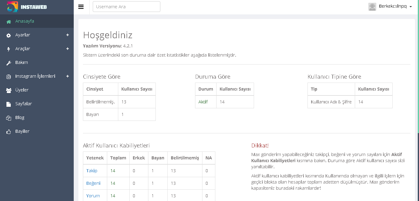The height and width of the screenshot is (201, 419).
Task: Click the wrench icon beside Bakım
Action: click(9, 63)
